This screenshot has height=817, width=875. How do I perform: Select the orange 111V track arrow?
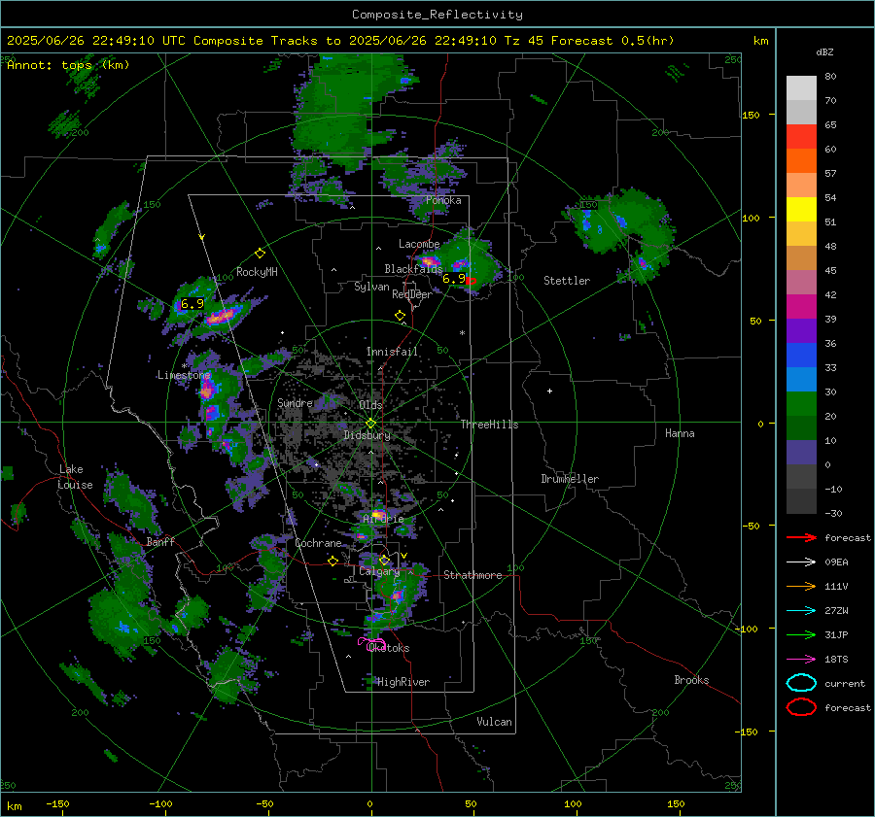click(x=801, y=586)
